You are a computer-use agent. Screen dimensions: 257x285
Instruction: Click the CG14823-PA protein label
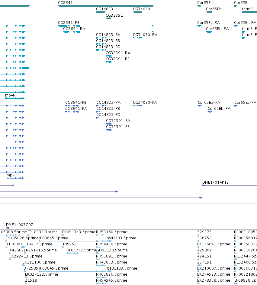click(108, 103)
